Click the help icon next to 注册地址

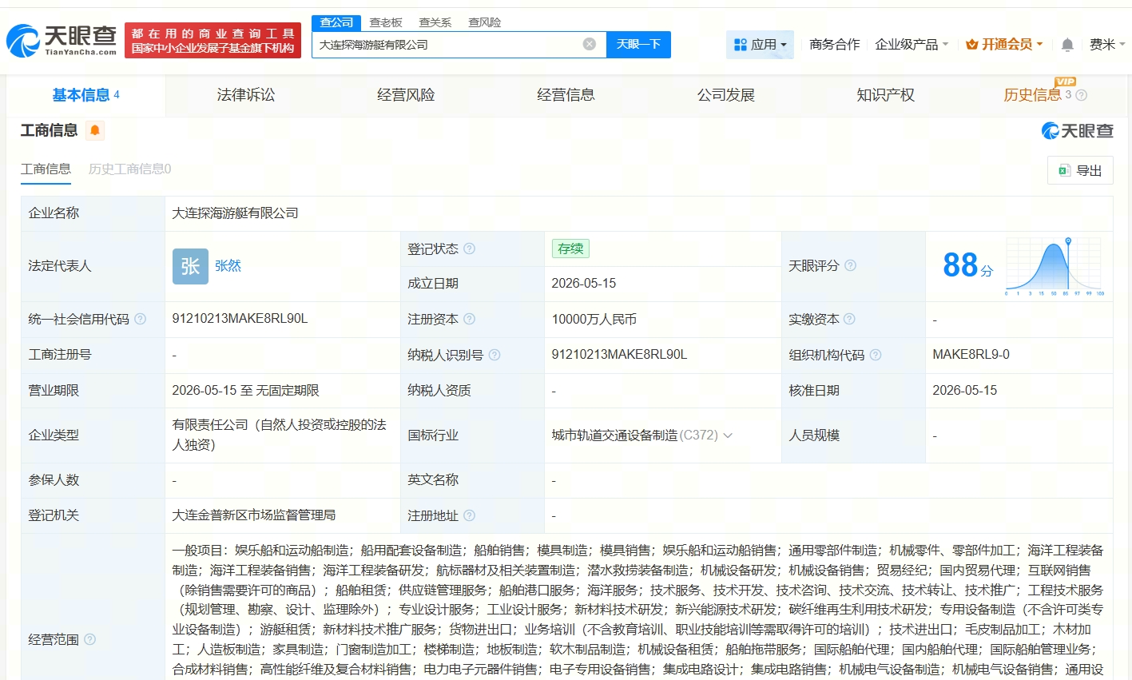(470, 515)
